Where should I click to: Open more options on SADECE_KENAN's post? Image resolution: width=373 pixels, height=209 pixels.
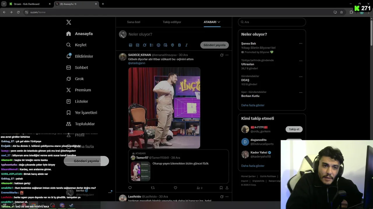tap(227, 55)
